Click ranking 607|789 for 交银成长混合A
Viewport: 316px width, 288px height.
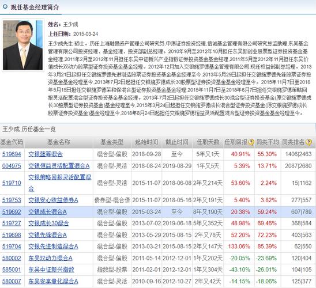click(301, 212)
